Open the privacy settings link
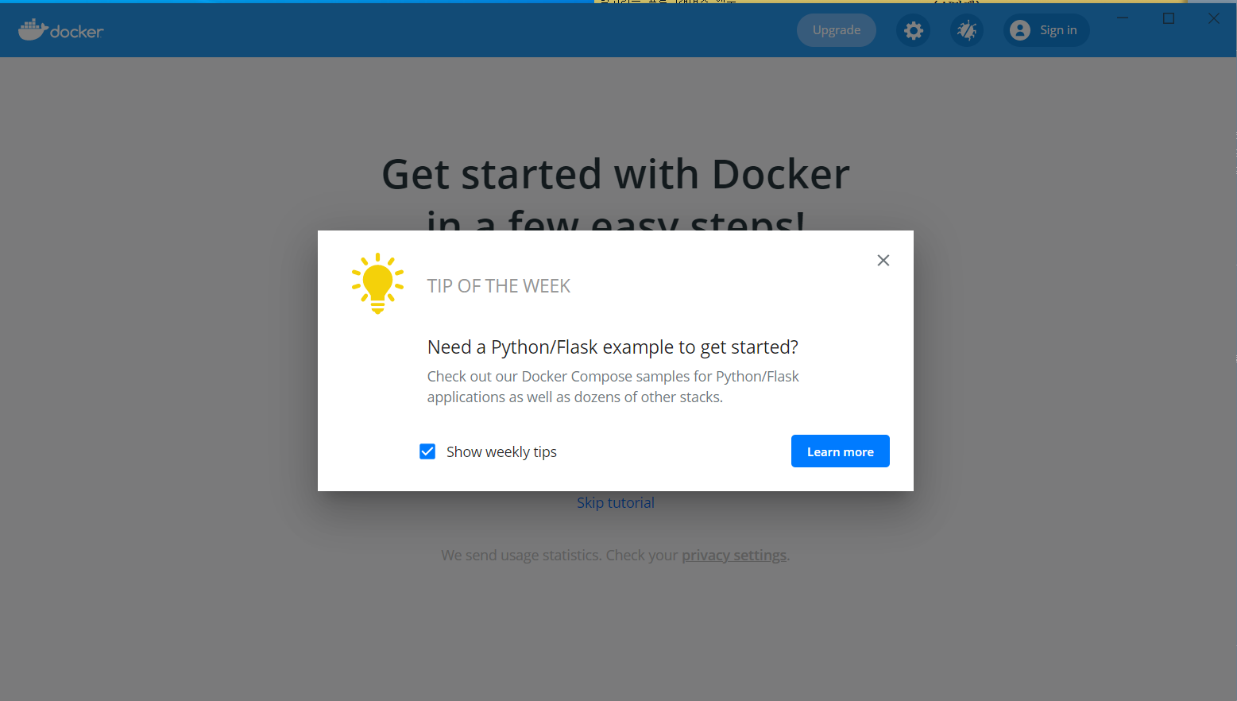 734,555
